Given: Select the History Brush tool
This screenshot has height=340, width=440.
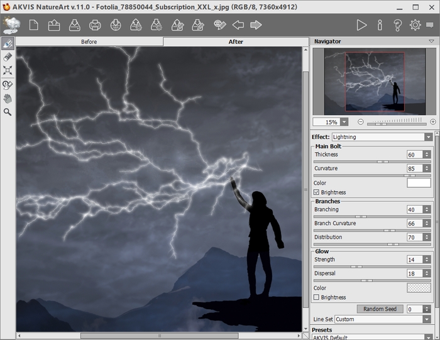Looking at the screenshot, I should pos(8,85).
